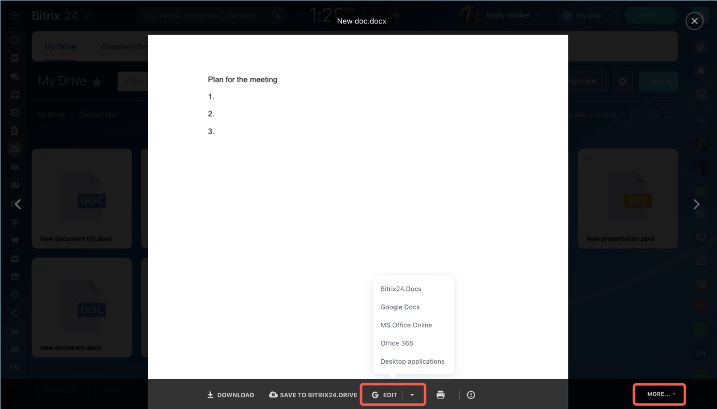
Task: Open notifications bell in the right panel
Action: (701, 71)
